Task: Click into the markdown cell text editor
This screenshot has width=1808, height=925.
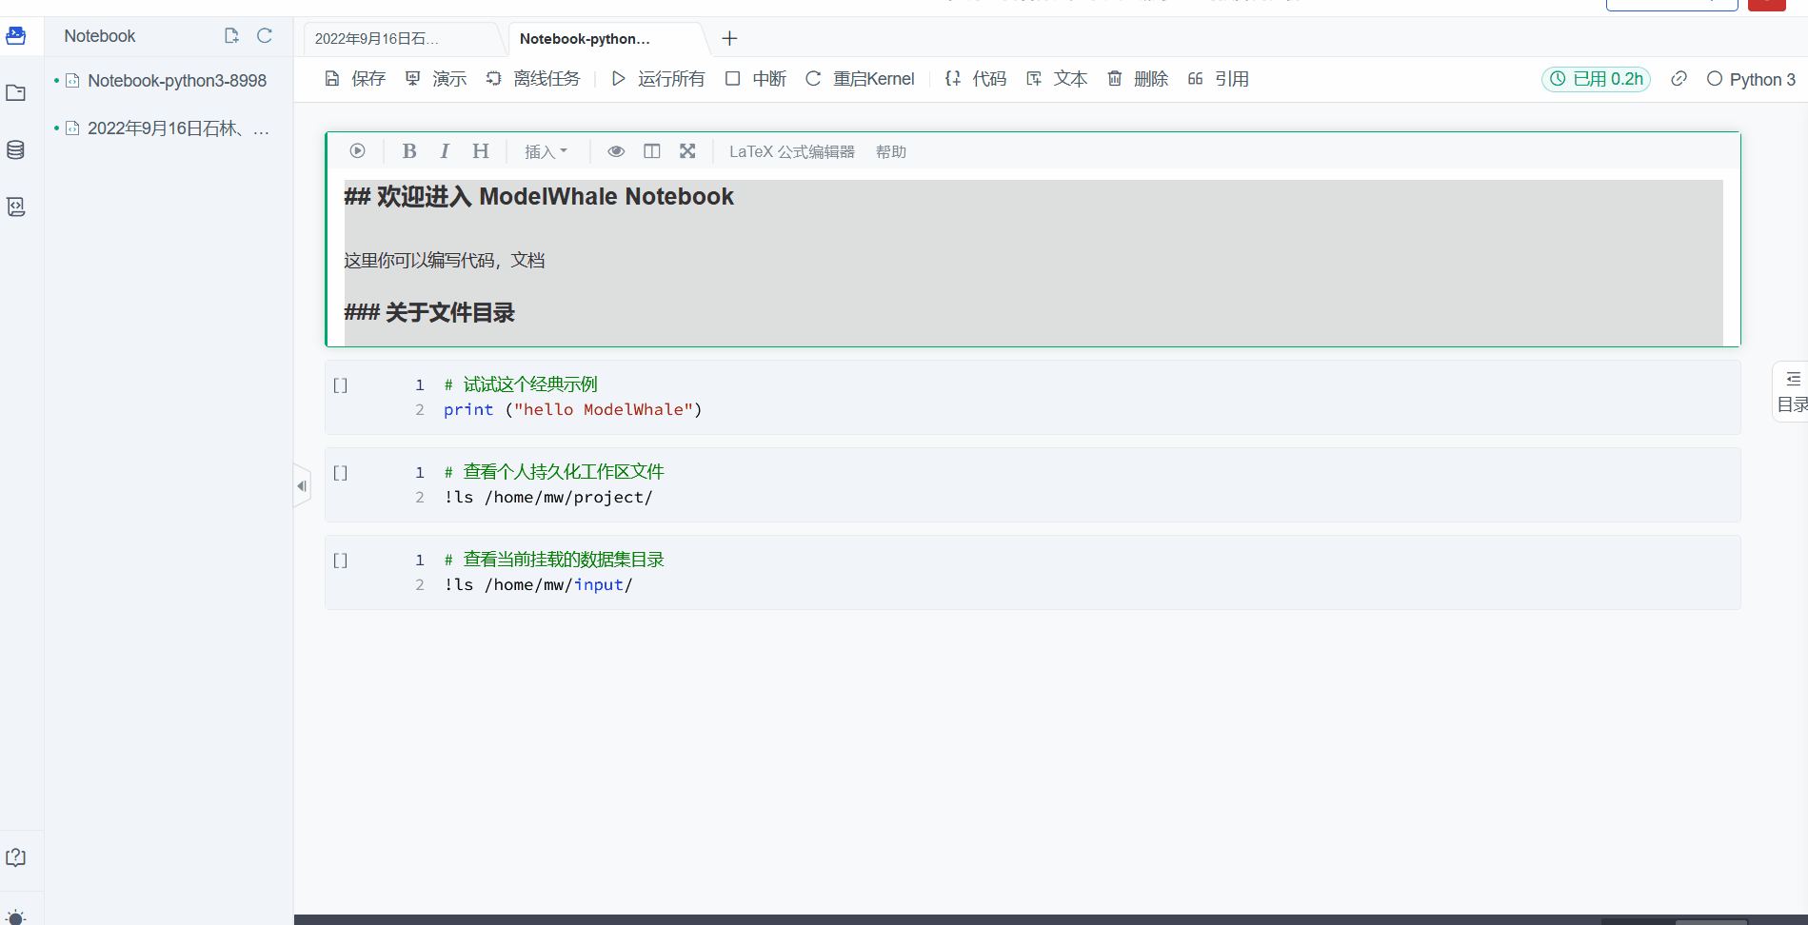Action: point(1033,262)
